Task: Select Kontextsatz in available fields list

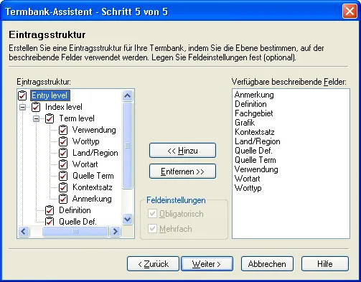Action: (x=255, y=132)
